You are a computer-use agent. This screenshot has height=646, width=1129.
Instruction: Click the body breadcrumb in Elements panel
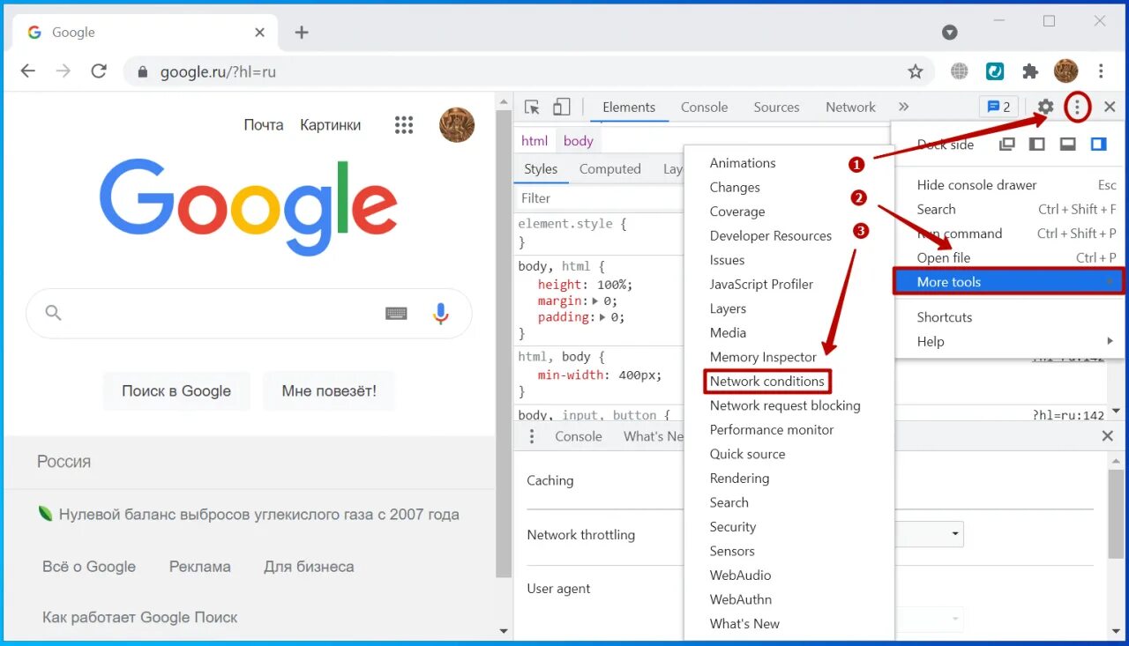tap(579, 141)
